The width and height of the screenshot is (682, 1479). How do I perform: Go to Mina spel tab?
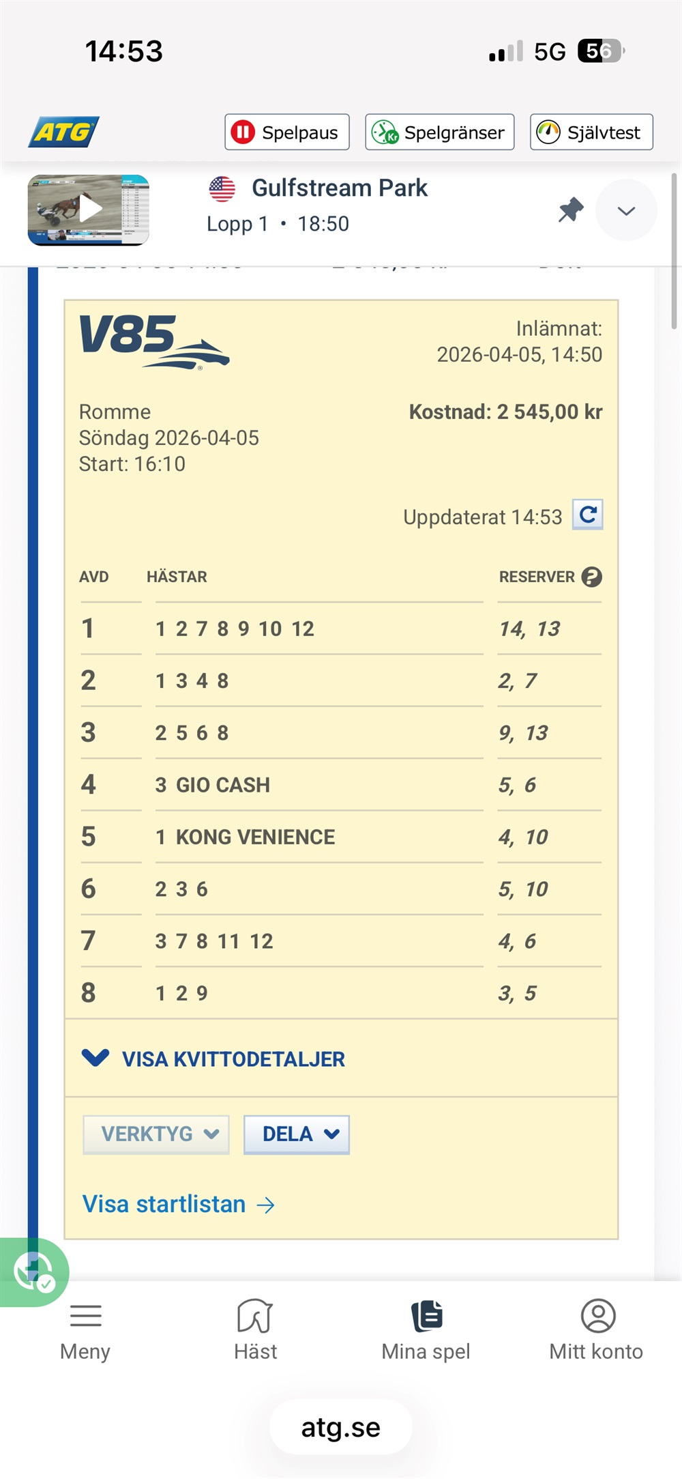[426, 1330]
